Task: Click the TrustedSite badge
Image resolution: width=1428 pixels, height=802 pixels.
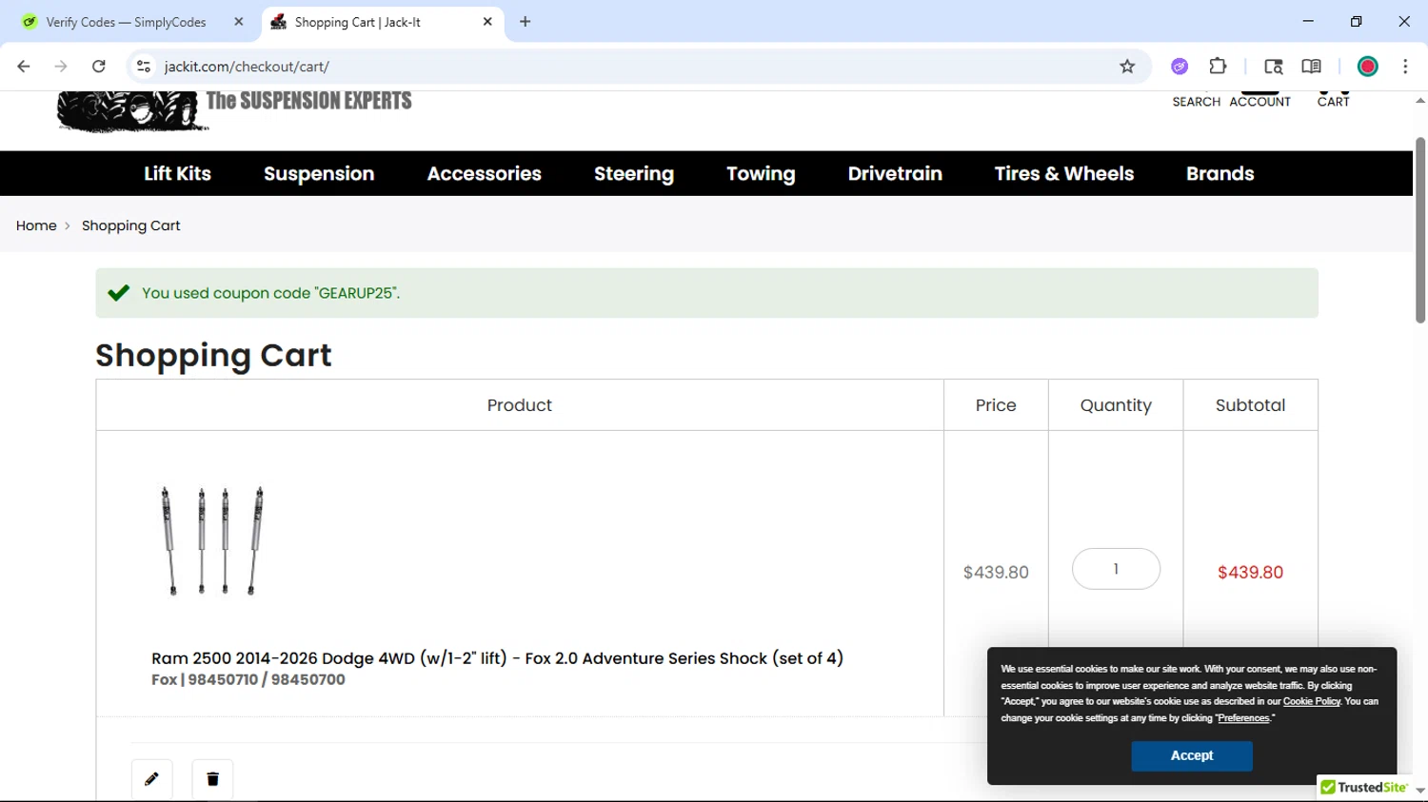Action: 1364,788
